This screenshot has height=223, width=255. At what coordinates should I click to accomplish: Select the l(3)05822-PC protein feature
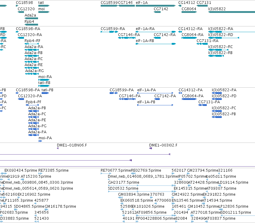click(217, 111)
